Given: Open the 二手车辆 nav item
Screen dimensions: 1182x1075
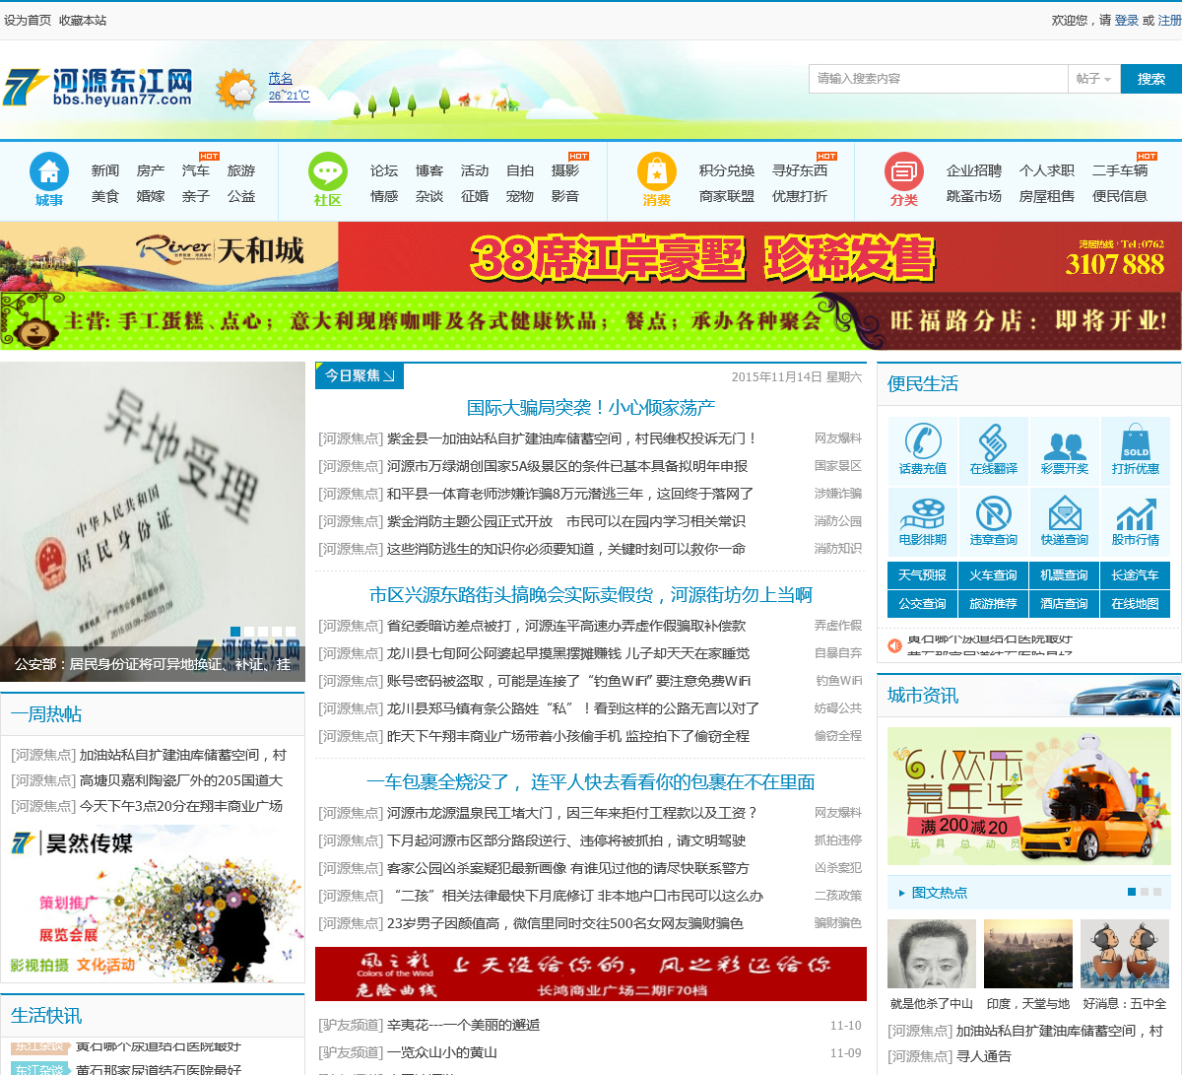Looking at the screenshot, I should tap(1120, 170).
